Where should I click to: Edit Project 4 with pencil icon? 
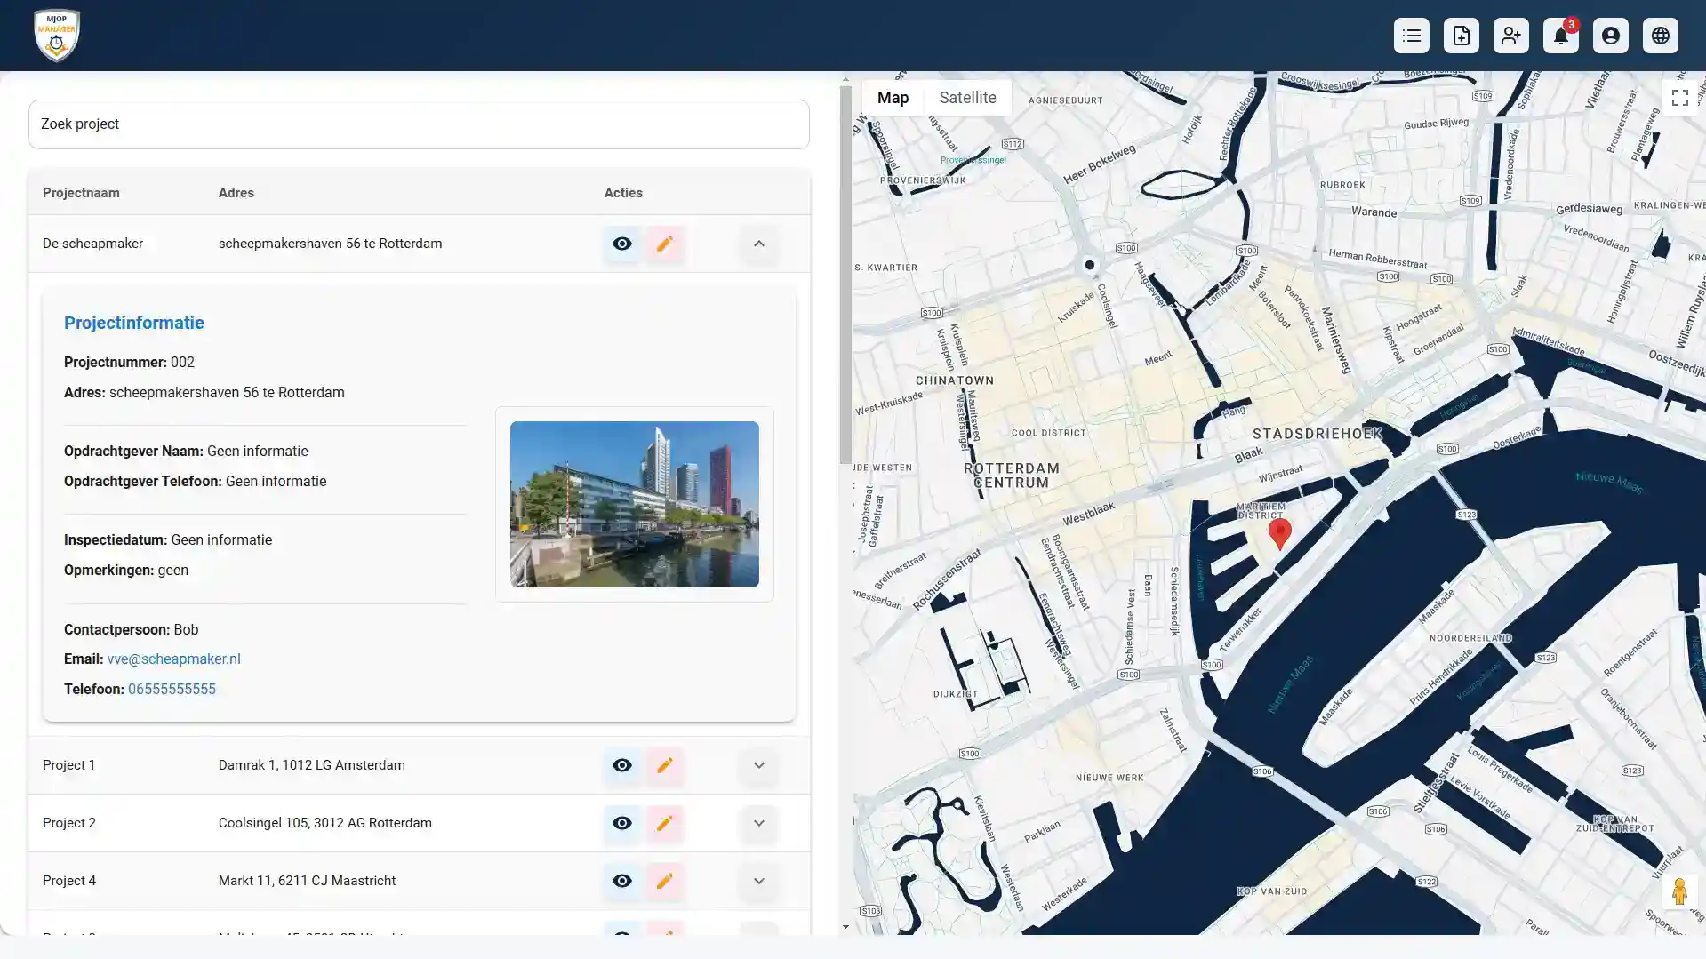(x=664, y=881)
